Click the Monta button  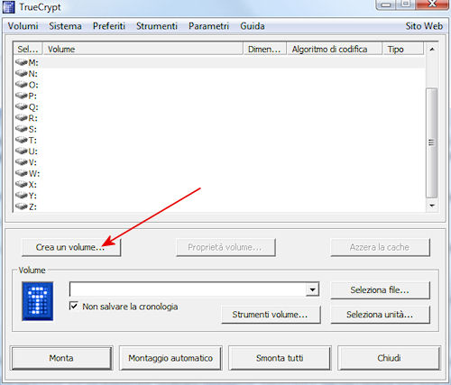(x=61, y=358)
